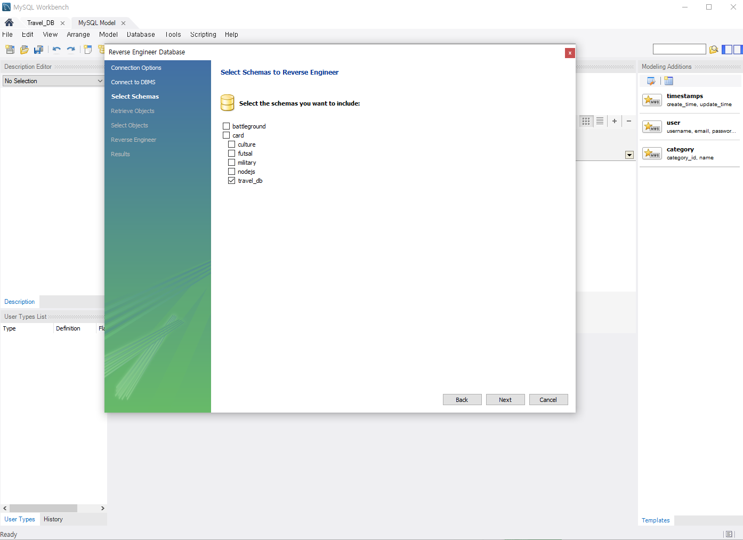The image size is (743, 540).
Task: Click the scrollbar left arrow in User Types
Action: point(5,508)
